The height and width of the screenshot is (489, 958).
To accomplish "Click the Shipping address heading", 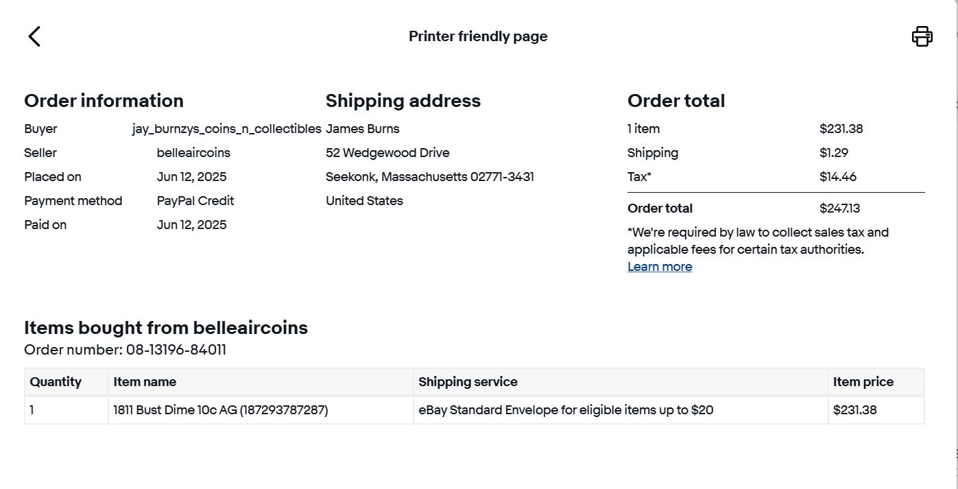I will click(403, 101).
